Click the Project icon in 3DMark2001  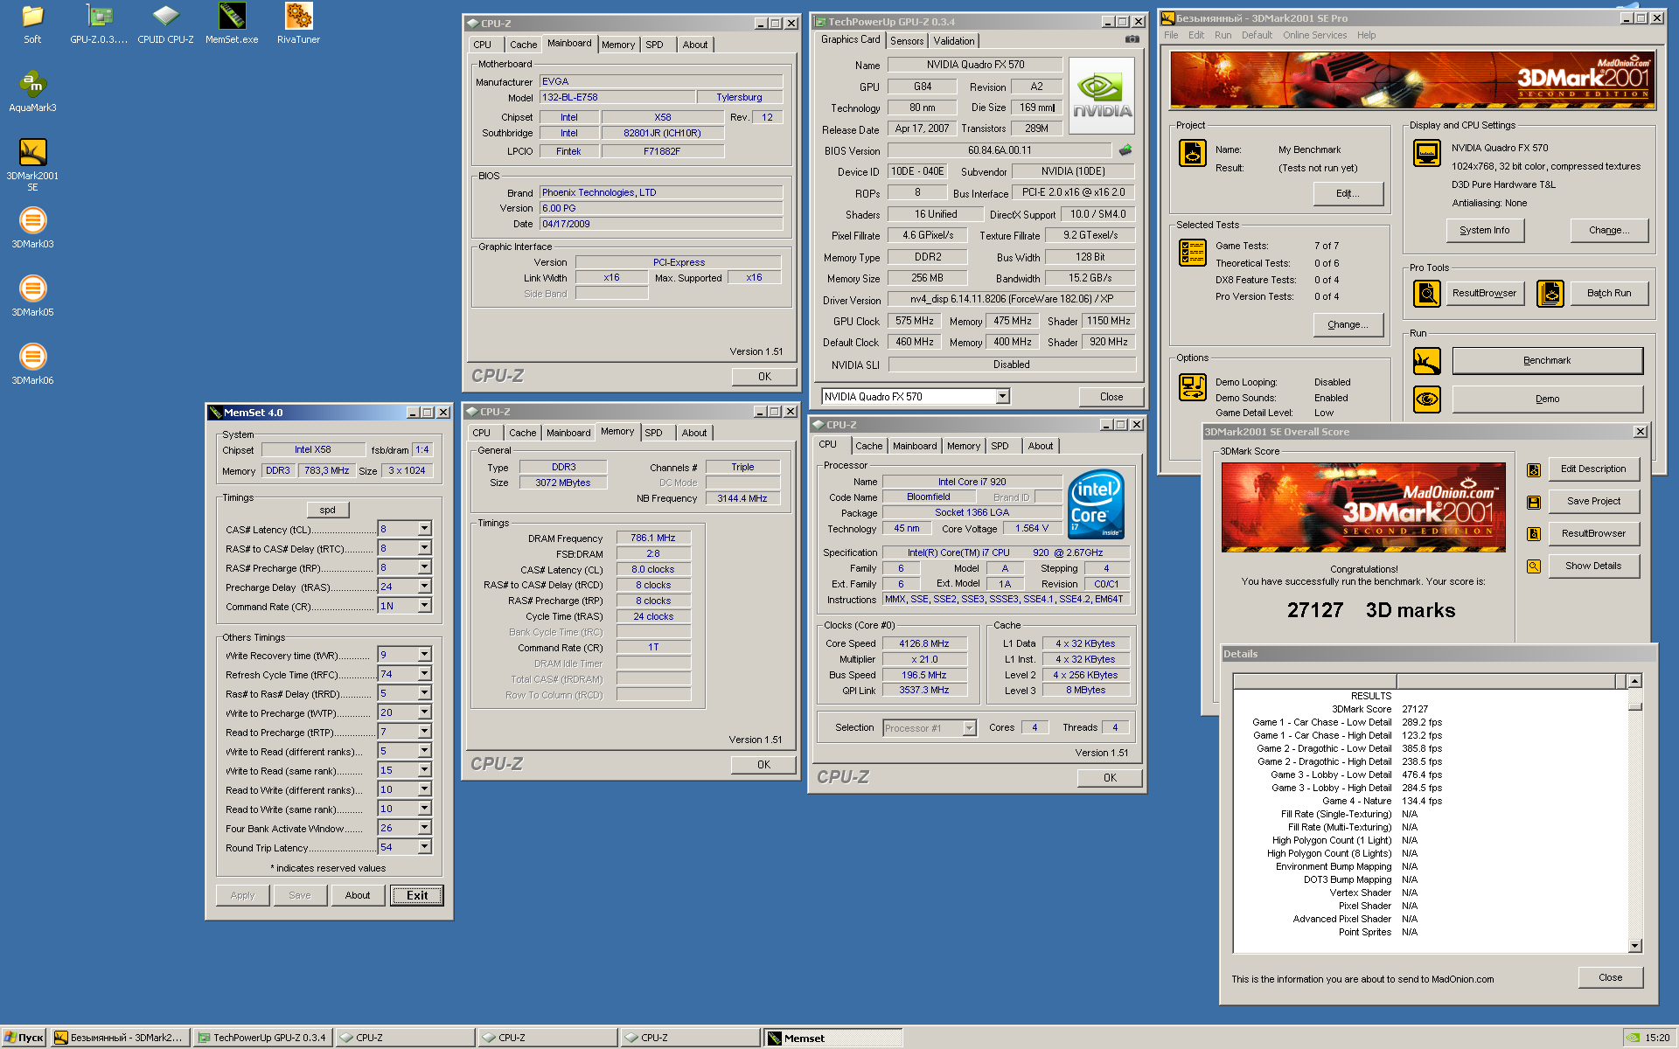tap(1192, 153)
